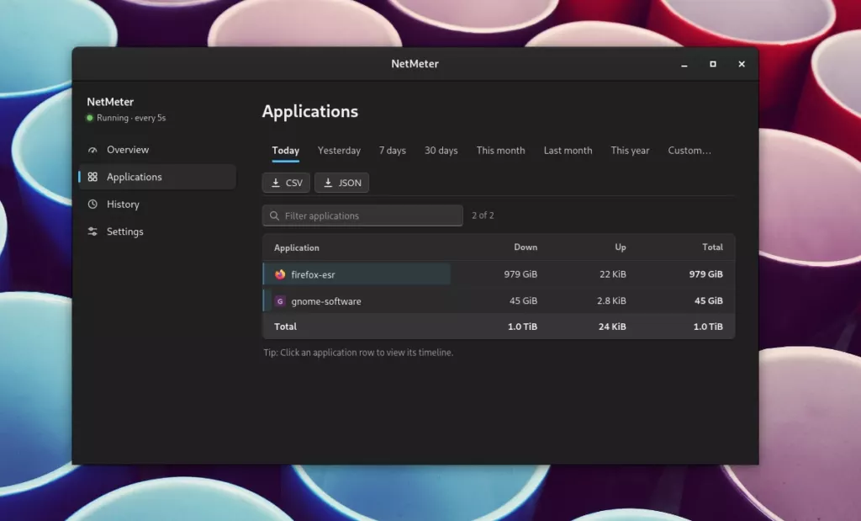This screenshot has width=861, height=521.
Task: Click the 2 of 2 result count
Action: tap(483, 215)
